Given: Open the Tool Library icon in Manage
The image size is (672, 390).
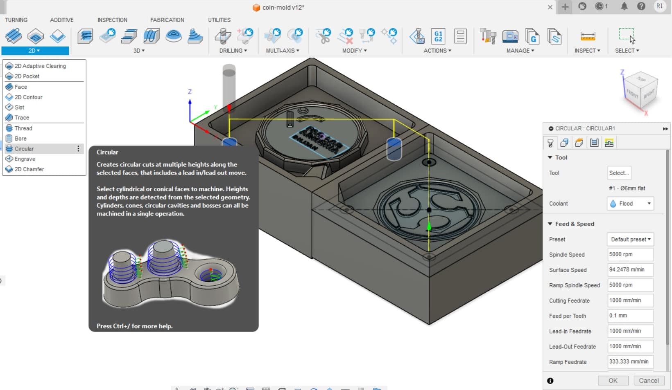Looking at the screenshot, I should tap(488, 36).
